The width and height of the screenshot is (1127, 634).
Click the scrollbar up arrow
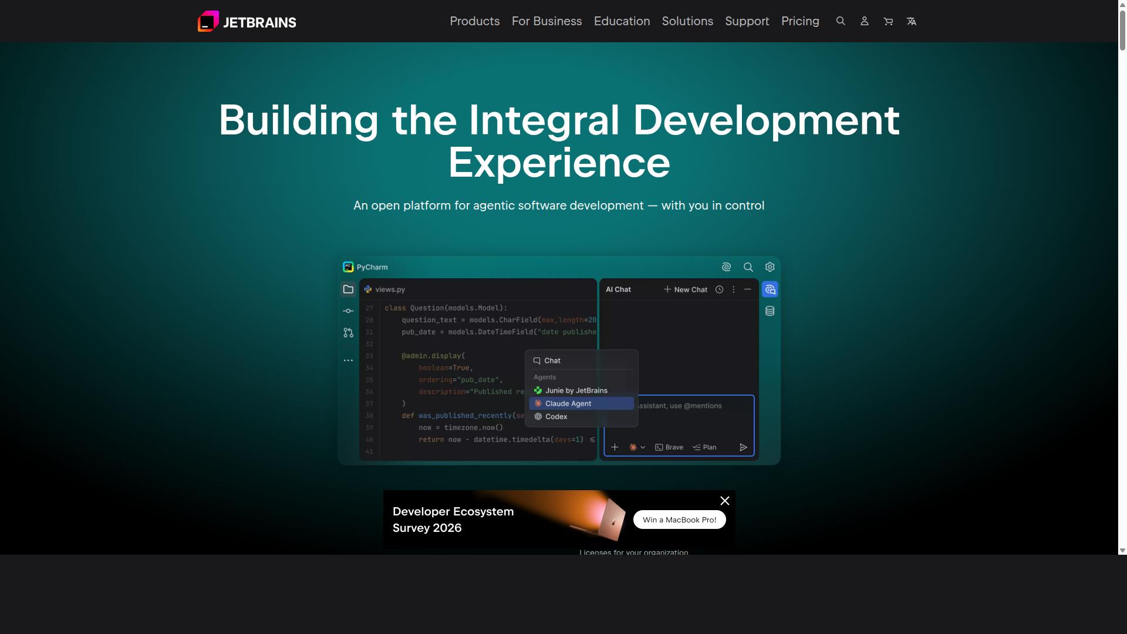[x=1122, y=4]
